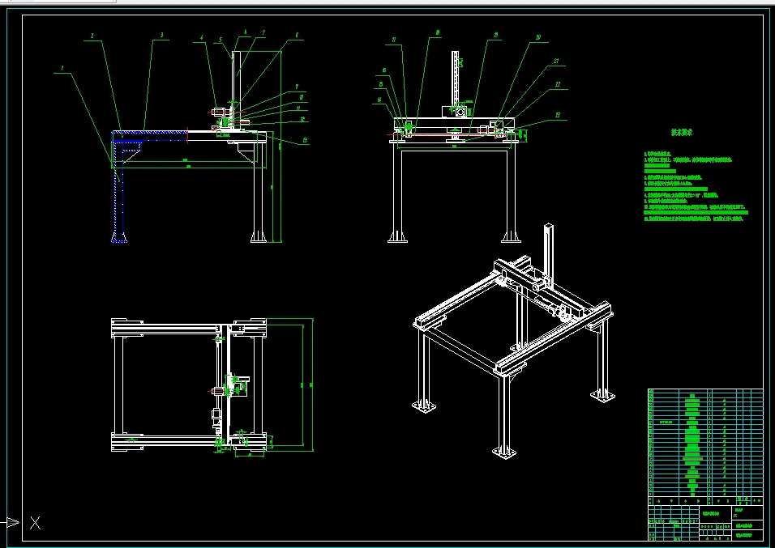Click part balloon number 21 in front view
The height and width of the screenshot is (548, 775).
click(x=556, y=62)
